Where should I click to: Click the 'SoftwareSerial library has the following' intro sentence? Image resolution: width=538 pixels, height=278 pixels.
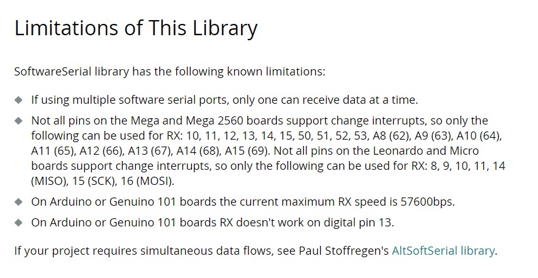(169, 72)
